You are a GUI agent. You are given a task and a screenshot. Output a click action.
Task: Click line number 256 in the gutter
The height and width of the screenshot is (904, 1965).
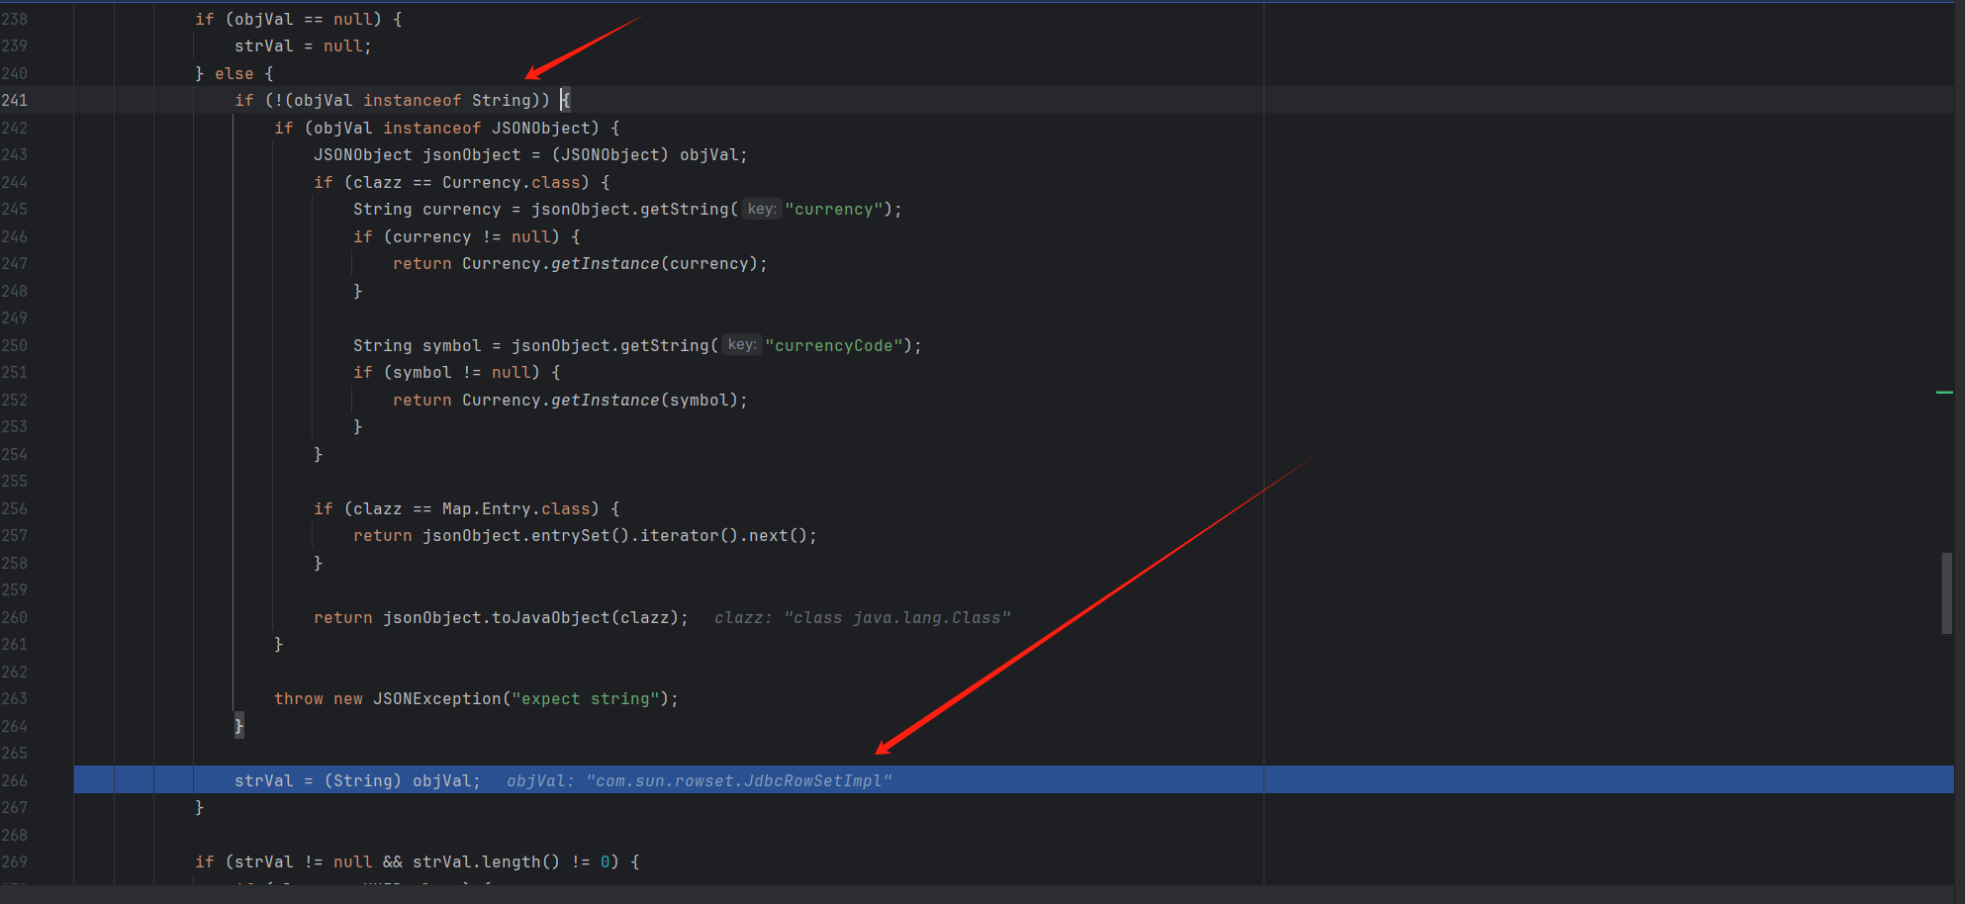coord(15,508)
